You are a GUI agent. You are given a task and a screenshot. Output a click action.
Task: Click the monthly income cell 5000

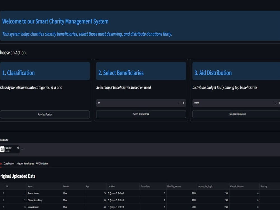[181, 207]
